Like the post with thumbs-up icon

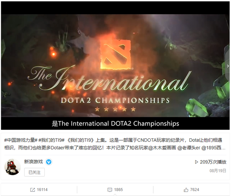pos(186,190)
